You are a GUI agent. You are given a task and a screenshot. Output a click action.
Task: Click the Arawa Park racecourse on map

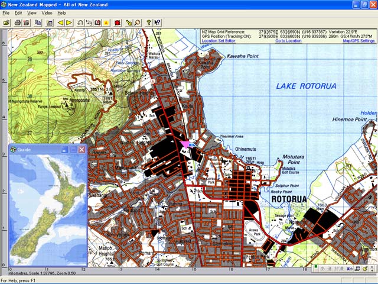tap(253, 233)
